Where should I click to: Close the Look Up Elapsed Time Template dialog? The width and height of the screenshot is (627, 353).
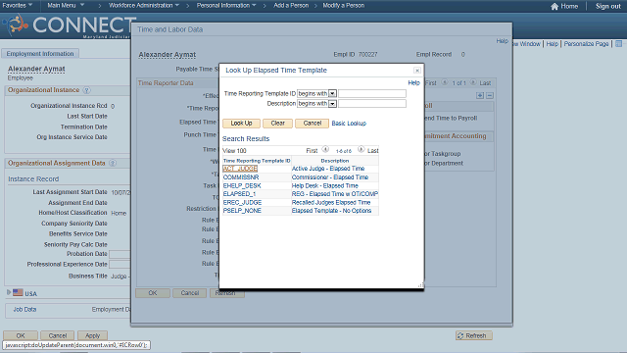[417, 71]
